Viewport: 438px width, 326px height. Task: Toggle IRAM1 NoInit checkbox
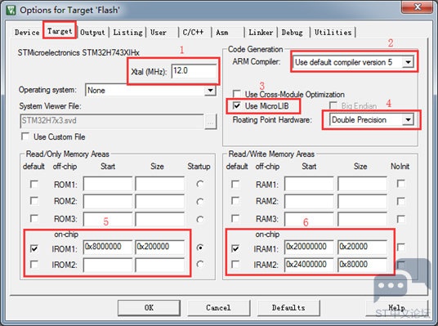click(x=401, y=248)
